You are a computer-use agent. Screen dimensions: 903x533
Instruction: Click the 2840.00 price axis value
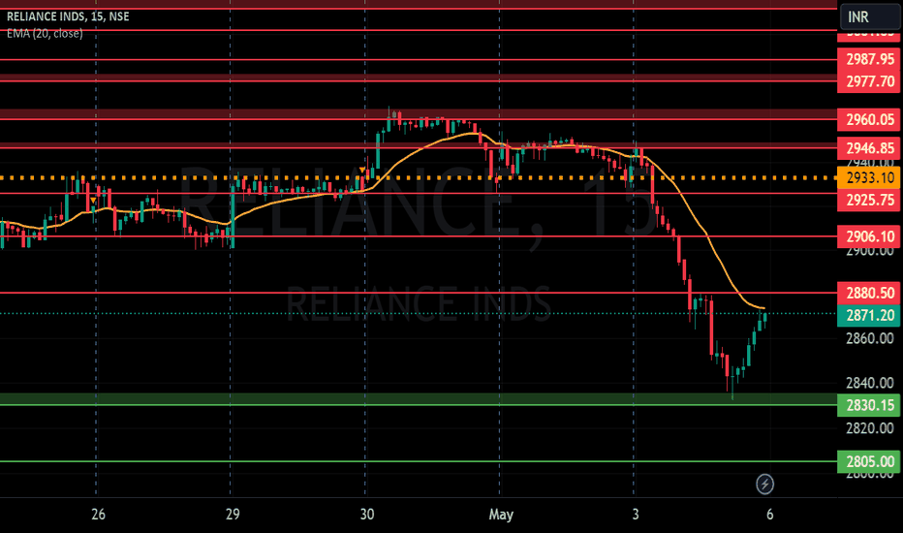point(870,383)
